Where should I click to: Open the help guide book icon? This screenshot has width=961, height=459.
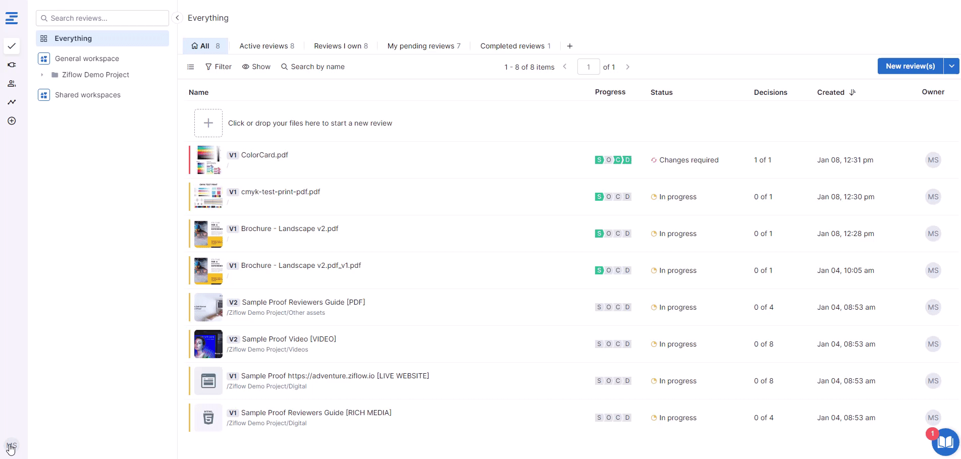pos(945,442)
